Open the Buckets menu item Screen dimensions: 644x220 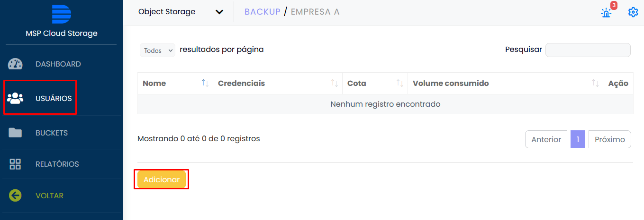click(51, 133)
